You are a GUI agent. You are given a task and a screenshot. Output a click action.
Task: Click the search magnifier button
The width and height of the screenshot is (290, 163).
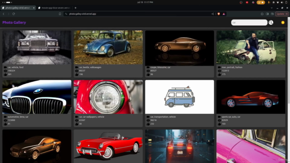[x=271, y=22]
